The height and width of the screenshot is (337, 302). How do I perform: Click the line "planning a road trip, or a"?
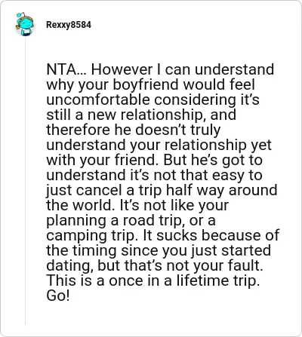pyautogui.click(x=131, y=221)
